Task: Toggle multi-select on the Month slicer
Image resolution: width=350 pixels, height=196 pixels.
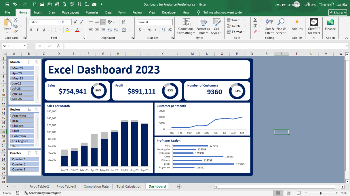Action: [x=29, y=62]
